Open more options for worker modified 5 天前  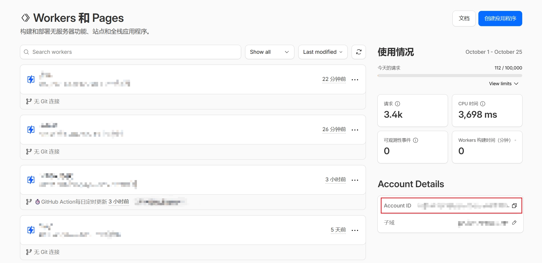point(355,230)
